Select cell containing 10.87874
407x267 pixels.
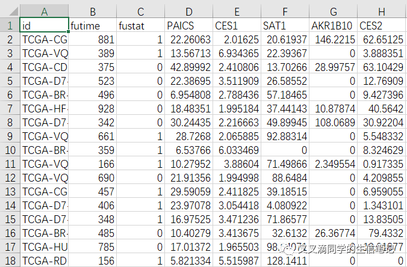click(x=334, y=109)
